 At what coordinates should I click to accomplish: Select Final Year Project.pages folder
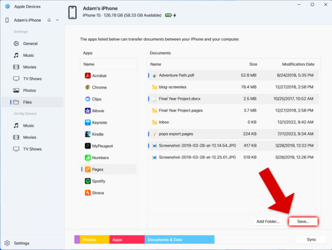(x=234, y=110)
